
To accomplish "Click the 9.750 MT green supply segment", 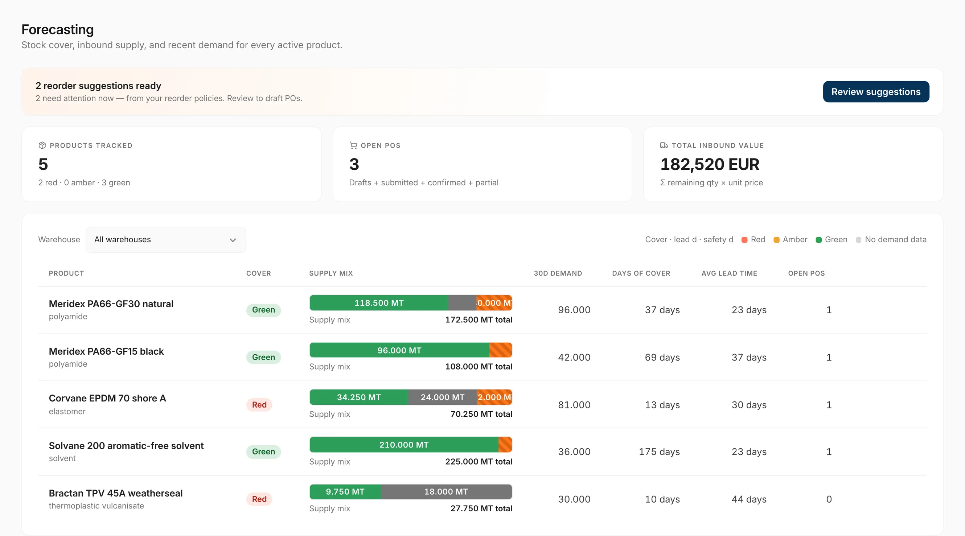I will tap(345, 491).
